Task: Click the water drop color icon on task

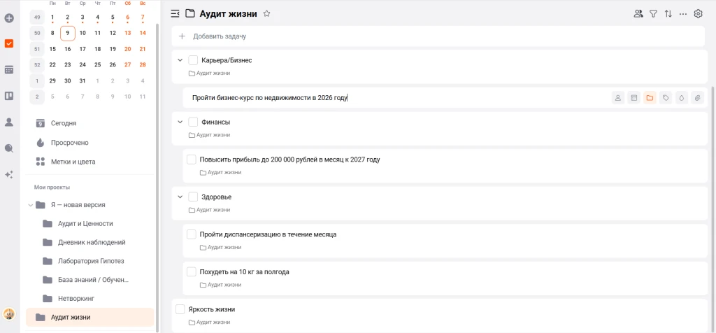Action: (x=681, y=98)
